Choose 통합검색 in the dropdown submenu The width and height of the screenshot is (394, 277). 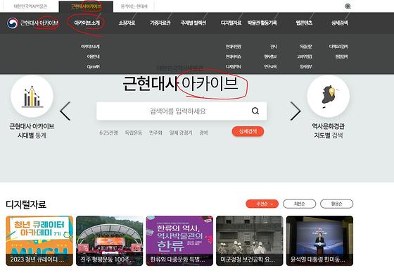click(341, 56)
